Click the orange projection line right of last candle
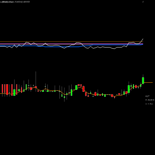This screenshot has width=155, height=155. coord(148,82)
